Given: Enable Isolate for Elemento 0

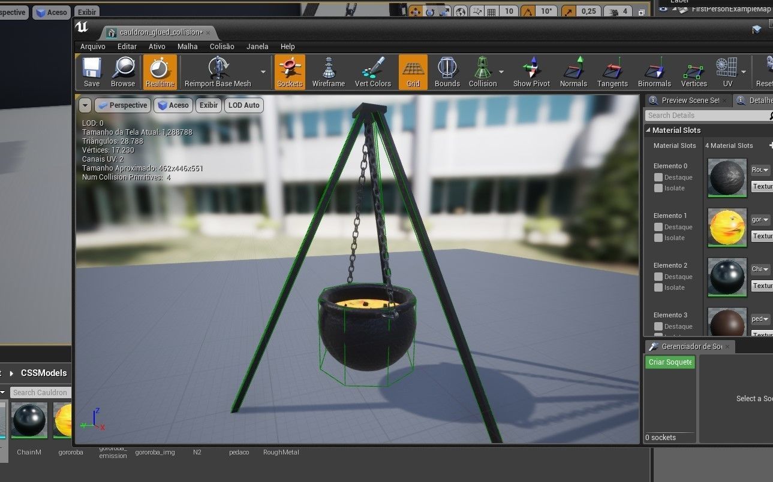Looking at the screenshot, I should (x=658, y=188).
